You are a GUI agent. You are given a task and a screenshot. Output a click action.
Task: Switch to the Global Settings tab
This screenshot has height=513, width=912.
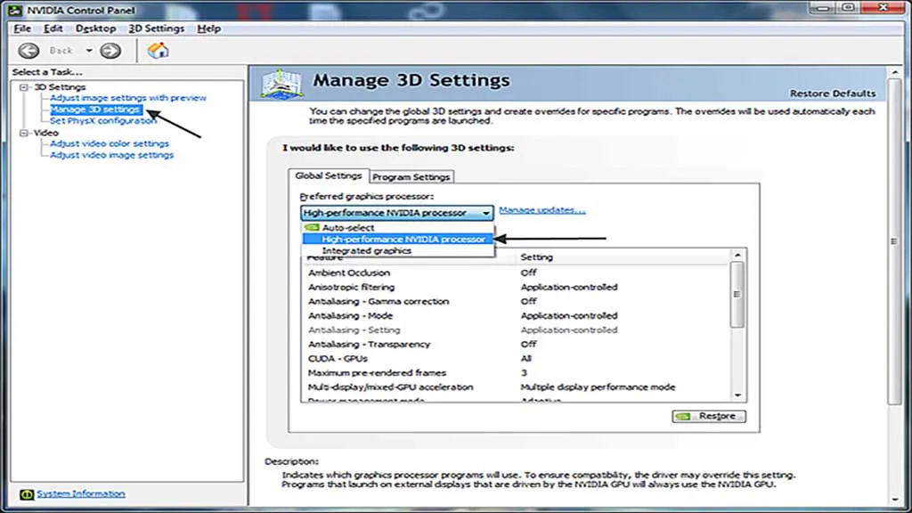(328, 175)
